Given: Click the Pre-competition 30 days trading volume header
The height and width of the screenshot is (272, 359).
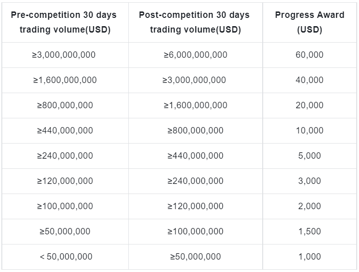Looking at the screenshot, I should [x=64, y=22].
